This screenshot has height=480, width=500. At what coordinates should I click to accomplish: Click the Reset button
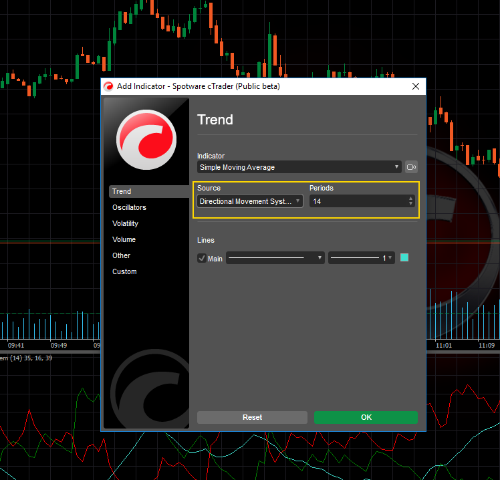(x=252, y=417)
